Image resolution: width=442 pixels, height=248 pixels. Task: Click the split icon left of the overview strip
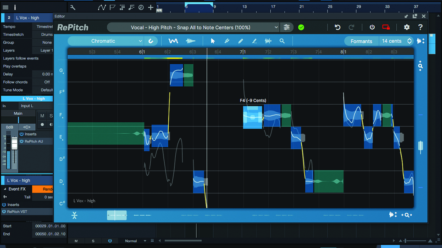click(x=74, y=215)
